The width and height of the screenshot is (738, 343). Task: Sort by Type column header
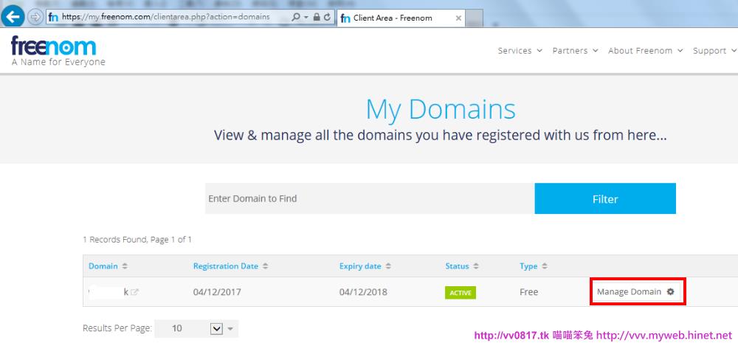pos(528,266)
